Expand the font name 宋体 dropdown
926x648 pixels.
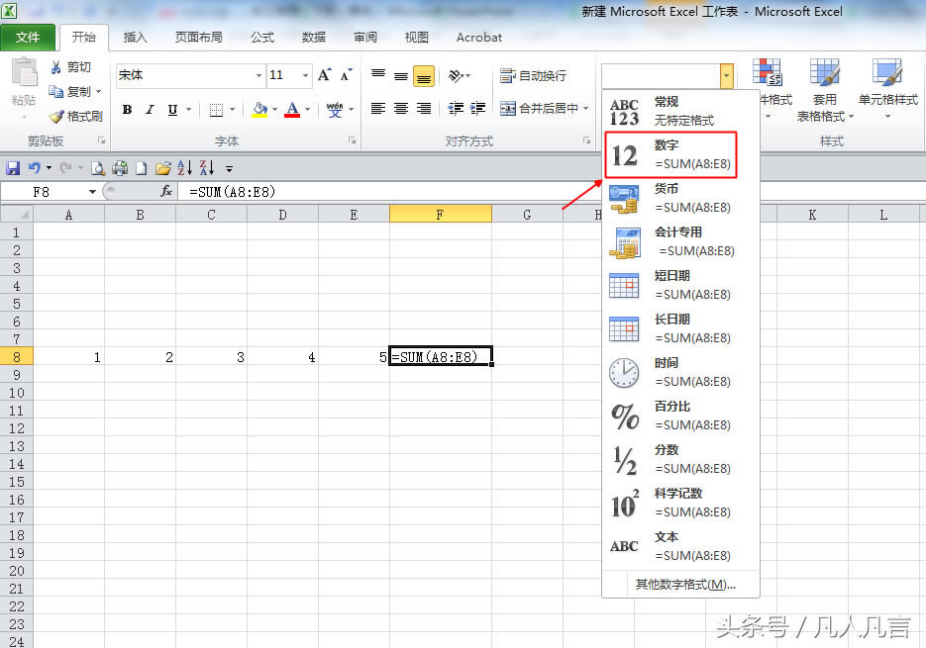point(258,76)
